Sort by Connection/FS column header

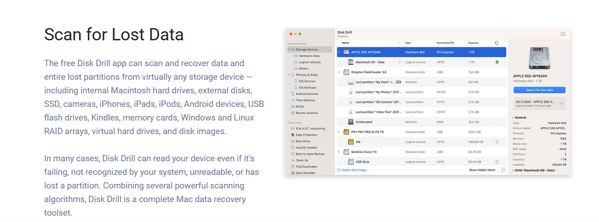tap(445, 43)
